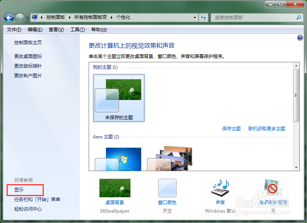Open 桌面背景 settings via its grass icon
Screen dimensions: 307x223
tap(114, 188)
